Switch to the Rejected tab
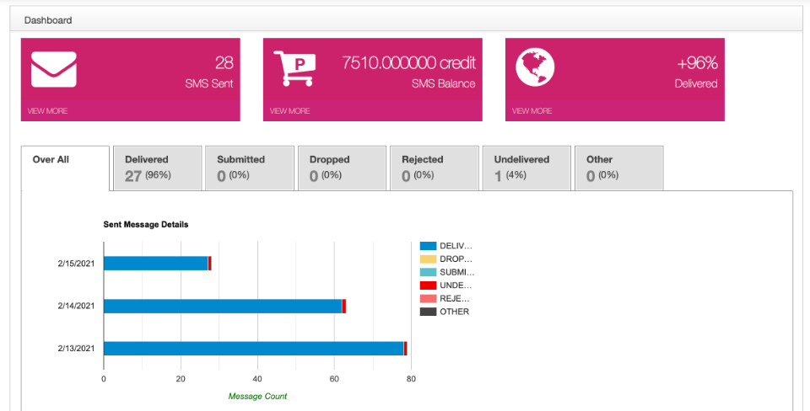Screen dimensions: 810x411 (x=435, y=168)
